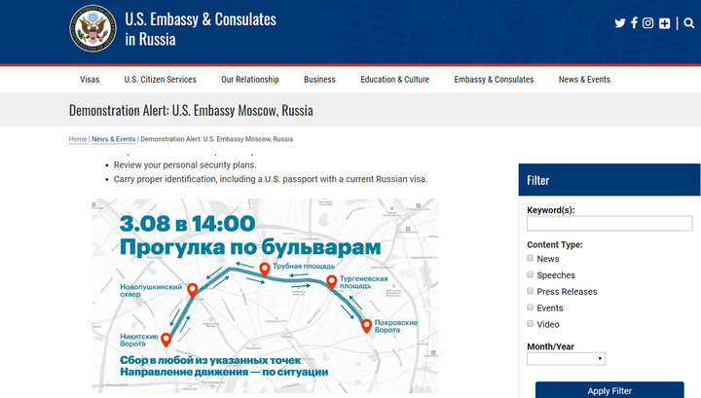Click the boulevard walk map image
Image resolution: width=701 pixels, height=398 pixels.
point(265,296)
